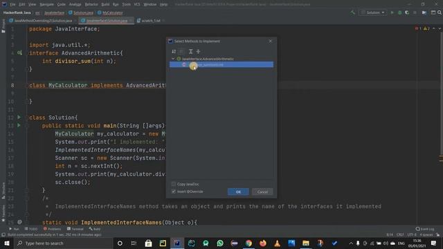Click the green Run icon in toolbar
Viewport: 443px width, 249px height.
392,12
